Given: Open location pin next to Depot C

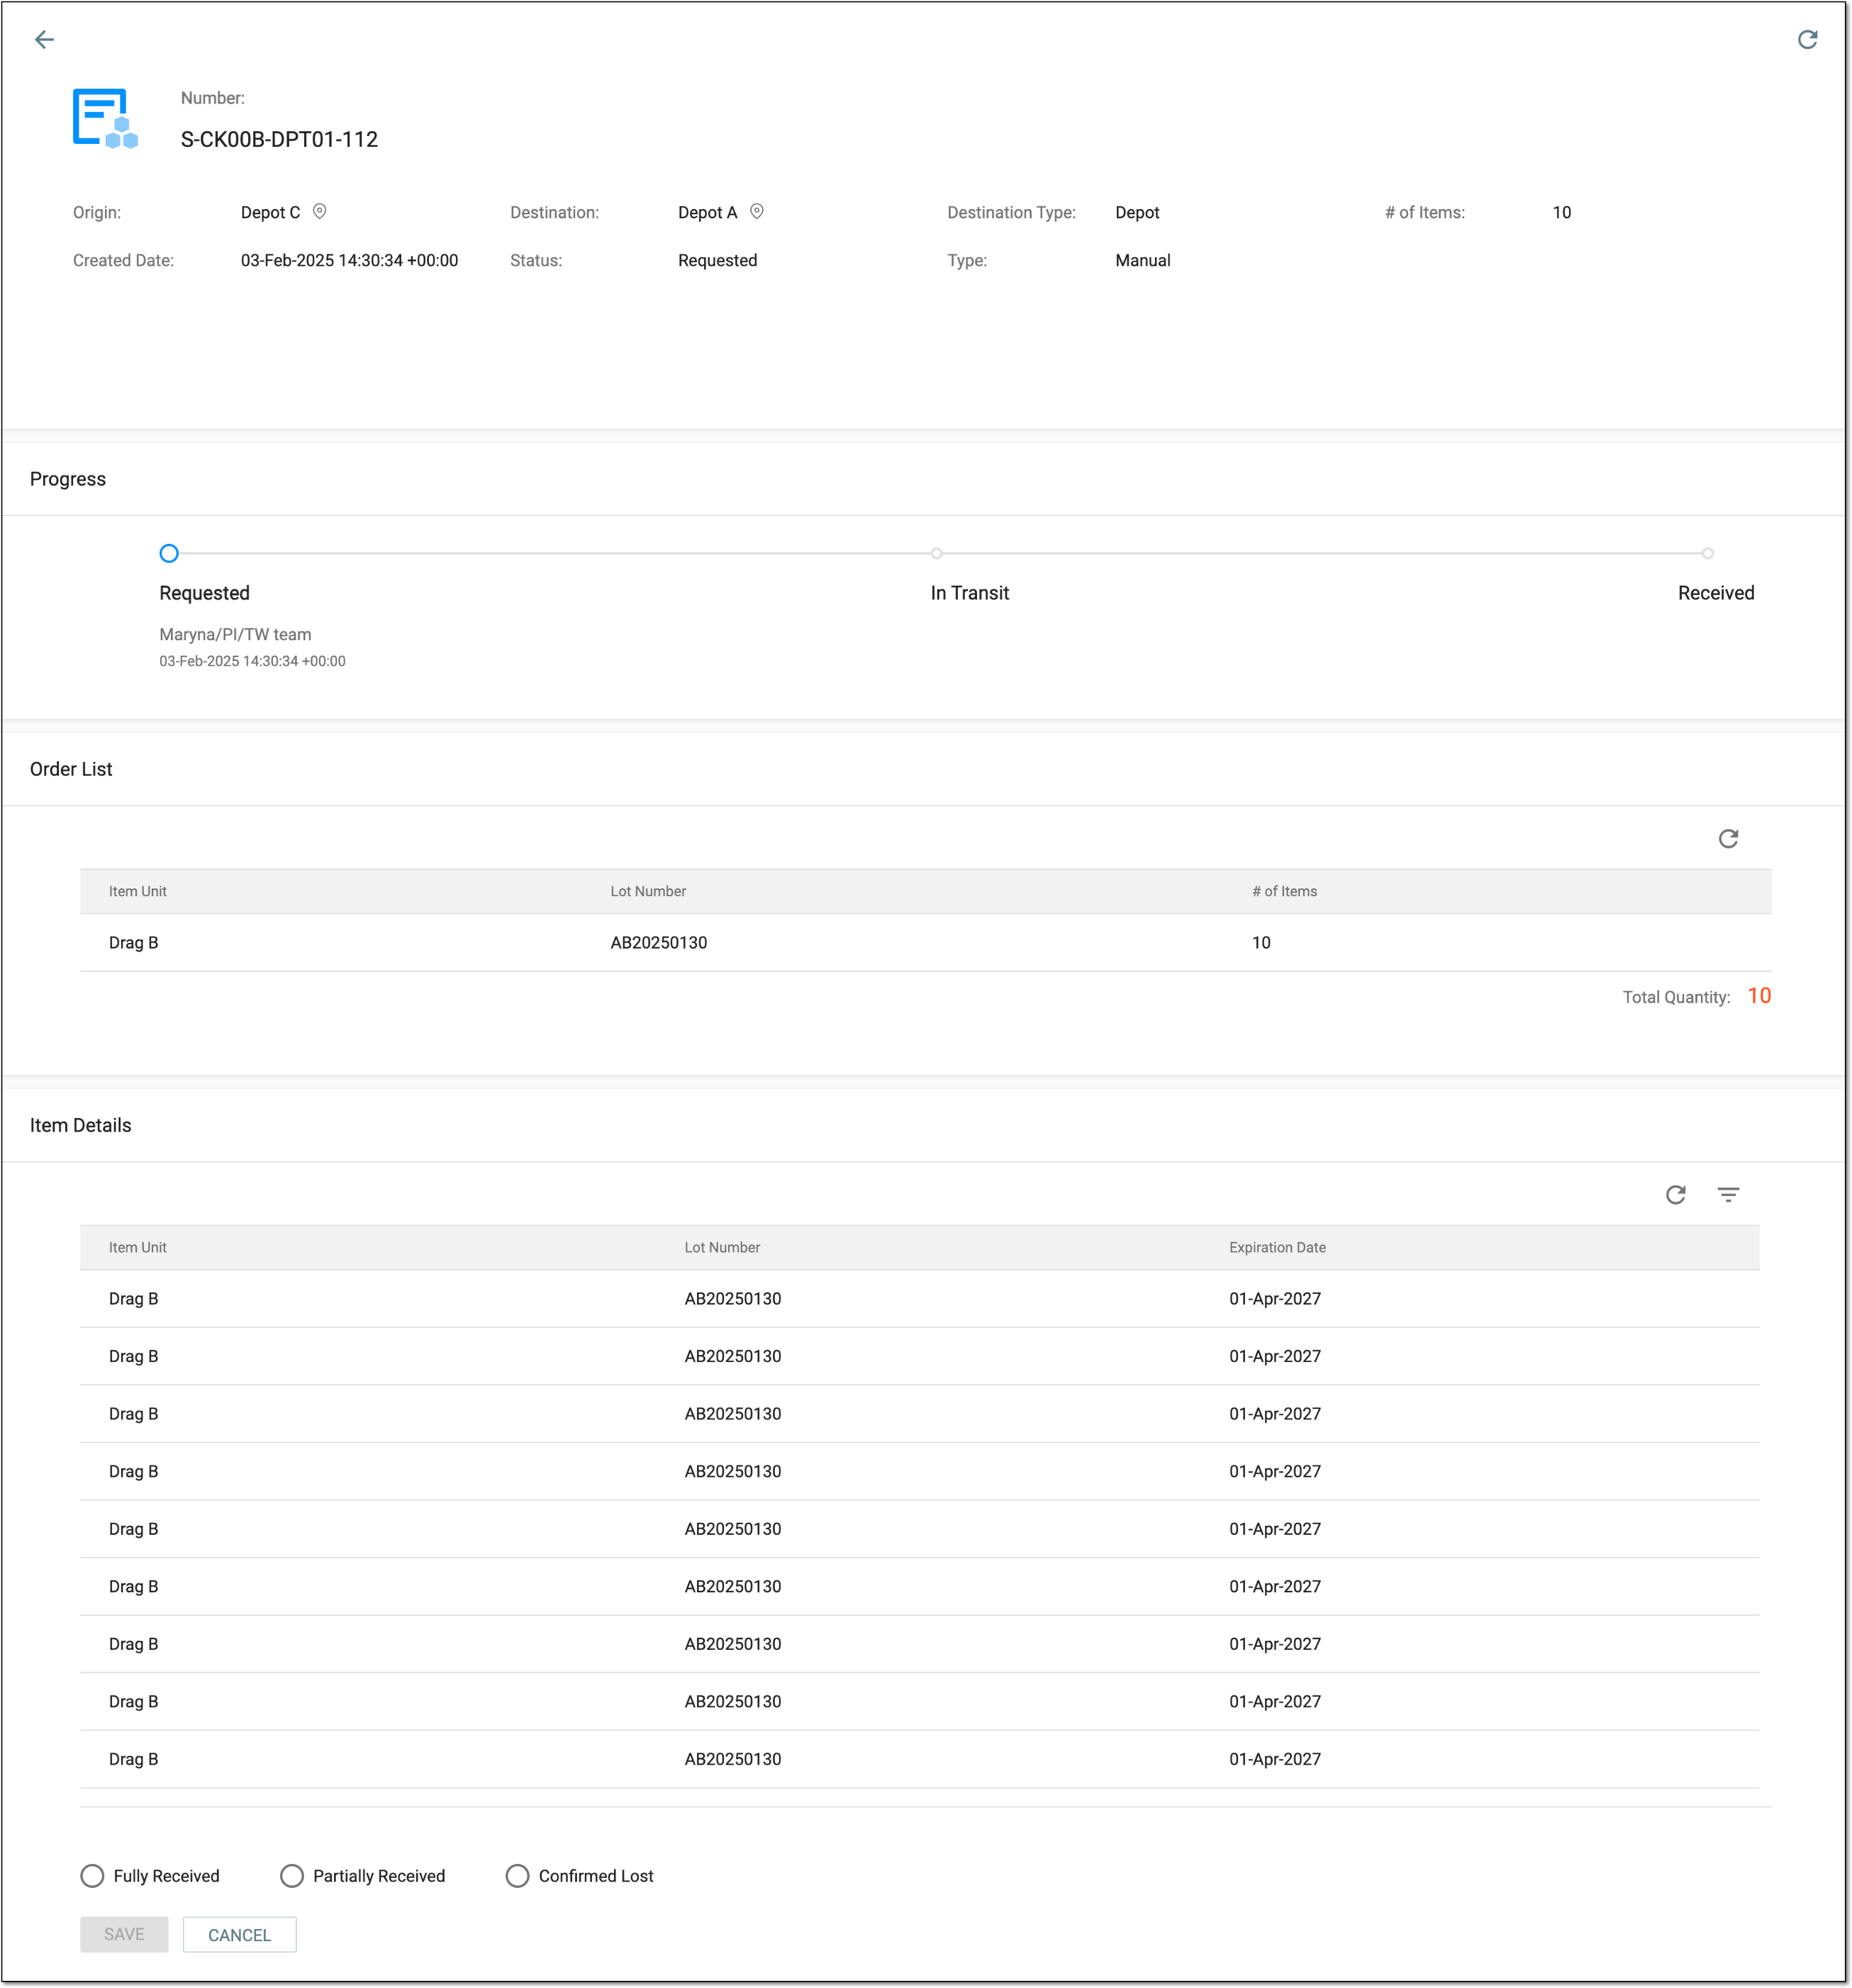Looking at the screenshot, I should pyautogui.click(x=320, y=212).
